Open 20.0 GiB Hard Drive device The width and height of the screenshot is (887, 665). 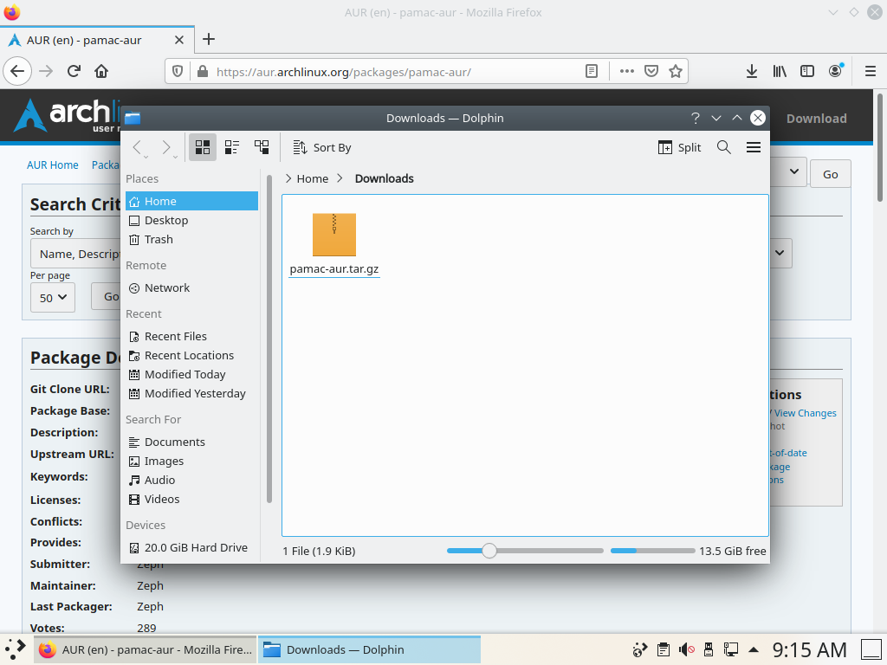tap(191, 548)
